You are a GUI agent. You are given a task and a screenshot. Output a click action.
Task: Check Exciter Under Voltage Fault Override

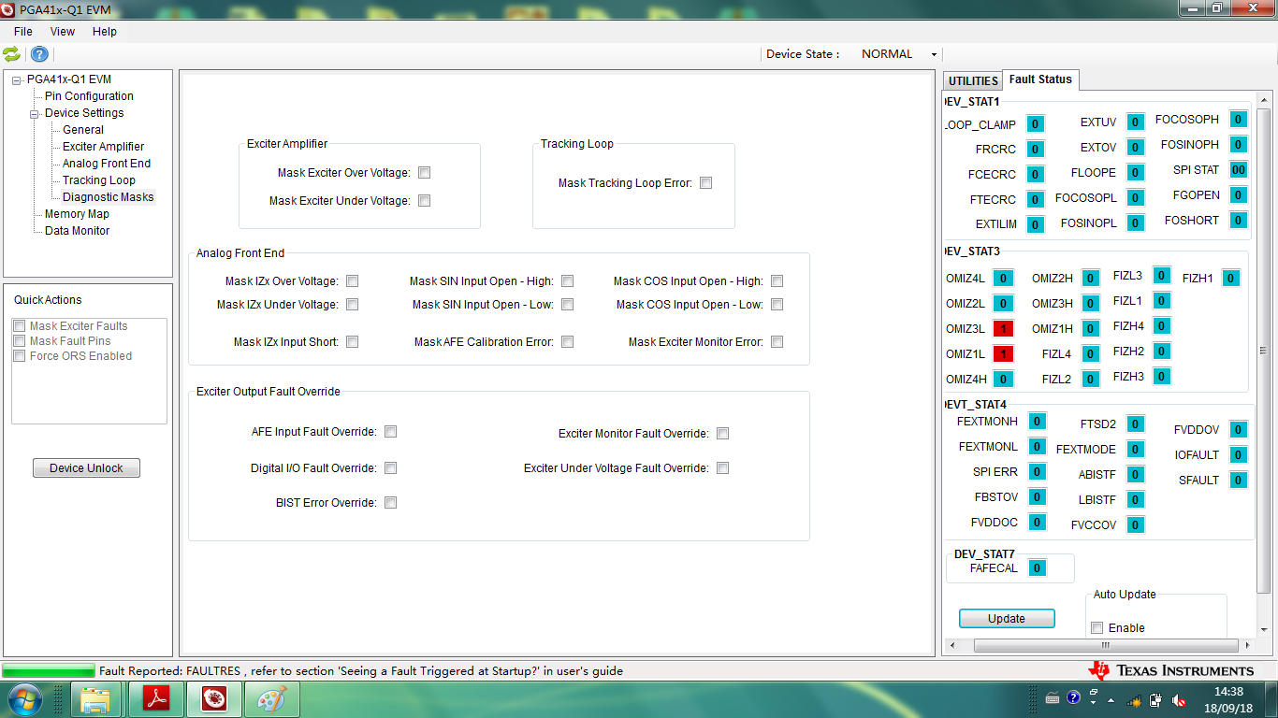(723, 468)
